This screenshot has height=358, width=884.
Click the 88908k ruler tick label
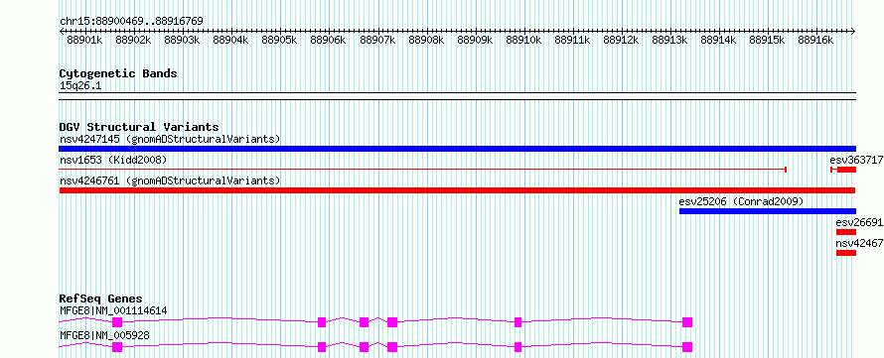(x=426, y=40)
